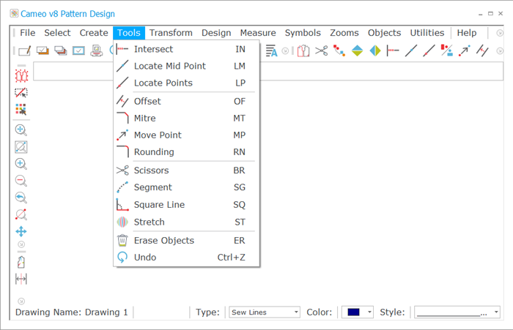This screenshot has width=513, height=330.
Task: Choose Segment from the Tools menu
Action: point(186,187)
